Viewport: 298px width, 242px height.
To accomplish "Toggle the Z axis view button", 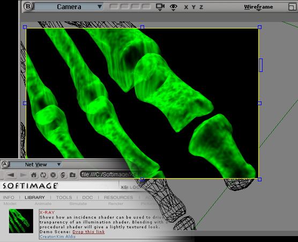I will (x=202, y=7).
